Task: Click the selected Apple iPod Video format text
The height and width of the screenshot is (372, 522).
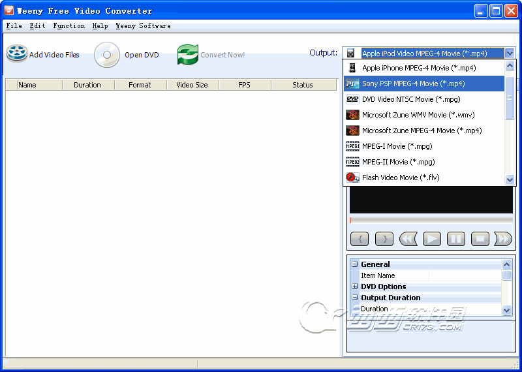Action: click(425, 54)
